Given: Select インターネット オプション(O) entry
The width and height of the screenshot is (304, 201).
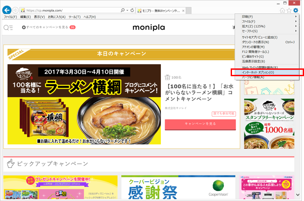Looking at the screenshot, I should pos(267,72).
